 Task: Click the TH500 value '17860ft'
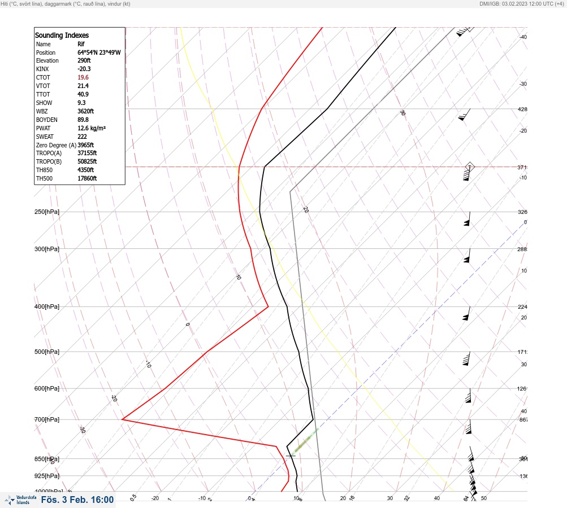[87, 178]
